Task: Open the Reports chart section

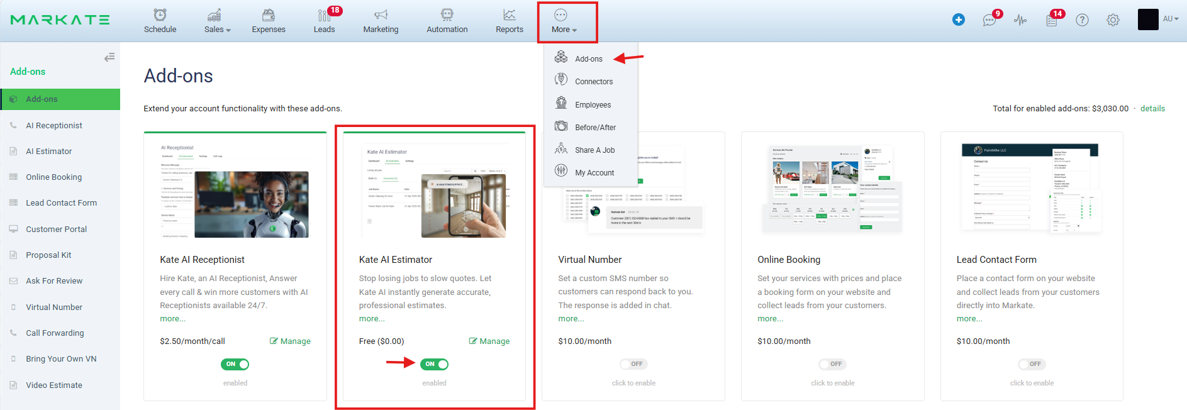Action: click(x=510, y=21)
